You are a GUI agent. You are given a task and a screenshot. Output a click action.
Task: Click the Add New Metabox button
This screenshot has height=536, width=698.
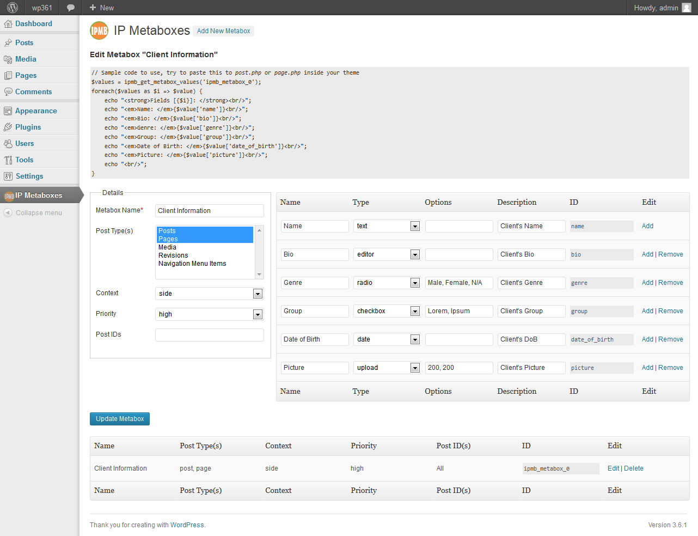(224, 31)
